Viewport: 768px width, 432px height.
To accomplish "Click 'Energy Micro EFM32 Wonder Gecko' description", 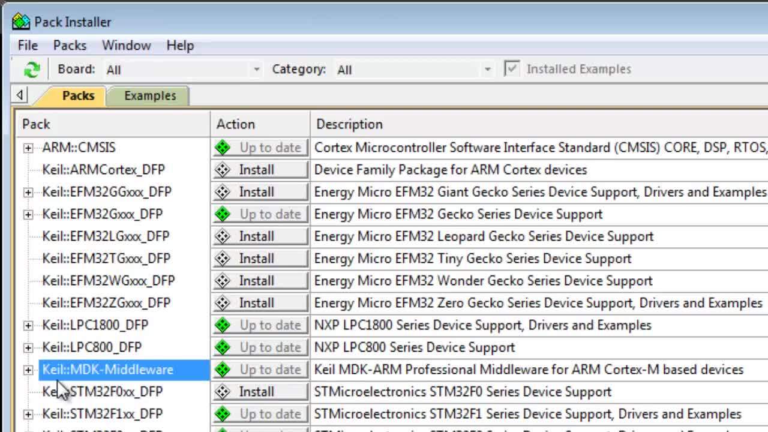I will 483,281.
